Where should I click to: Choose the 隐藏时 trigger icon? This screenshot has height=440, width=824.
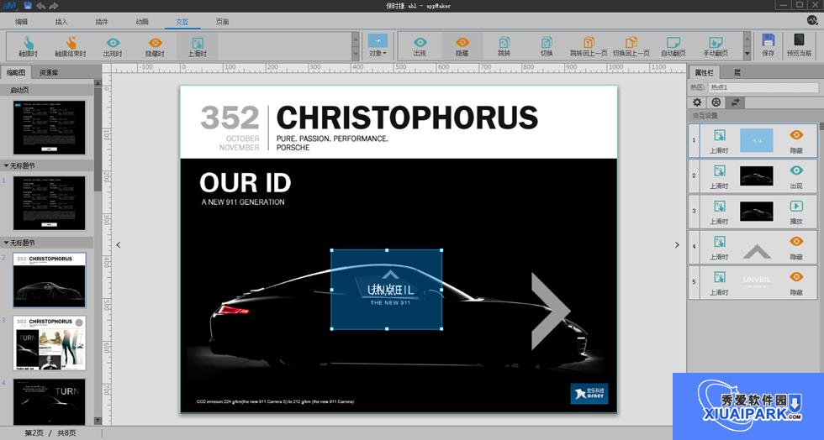155,43
